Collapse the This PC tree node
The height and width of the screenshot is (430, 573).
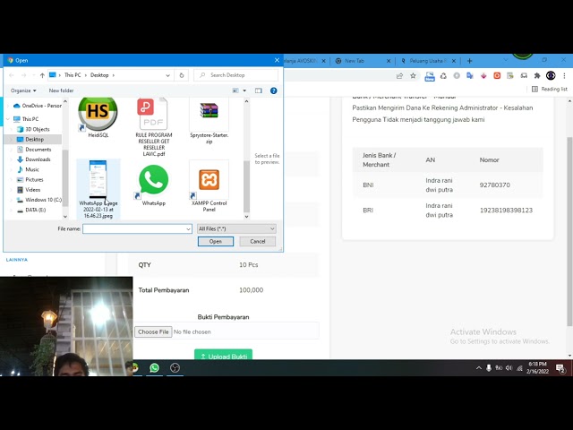pos(8,119)
